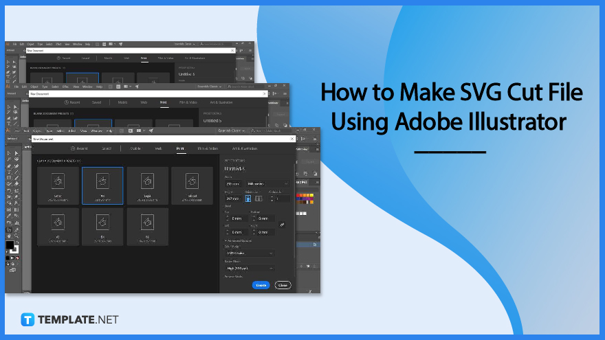605x340 pixels.
Task: Open the Color Mode dropdown in front dialog
Action: 250,253
